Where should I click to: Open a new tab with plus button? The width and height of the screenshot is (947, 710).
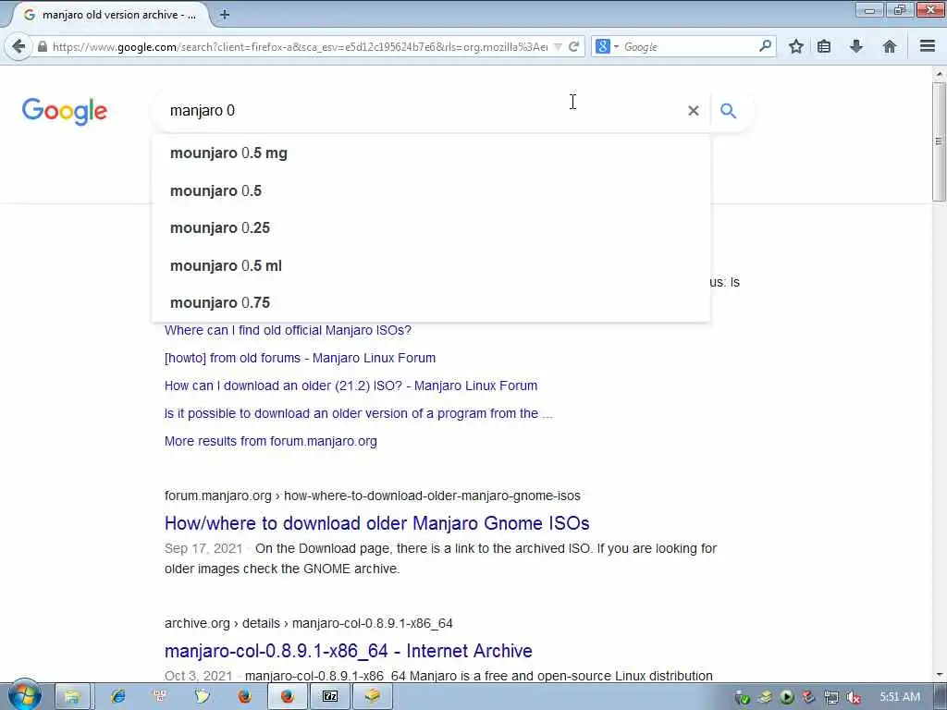pos(225,15)
